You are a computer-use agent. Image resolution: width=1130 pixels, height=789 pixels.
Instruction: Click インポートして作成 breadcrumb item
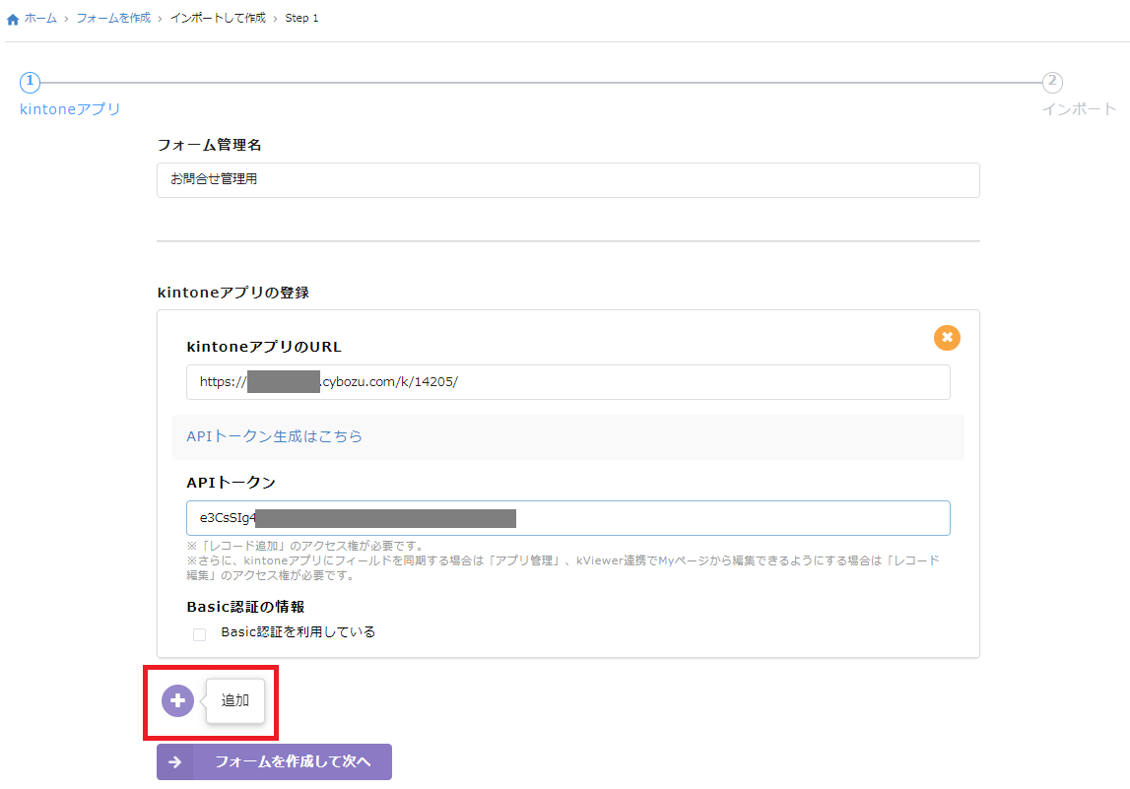218,18
